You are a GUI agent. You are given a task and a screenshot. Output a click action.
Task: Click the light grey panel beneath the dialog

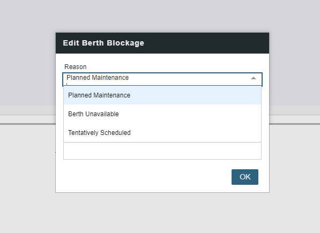pos(160,213)
